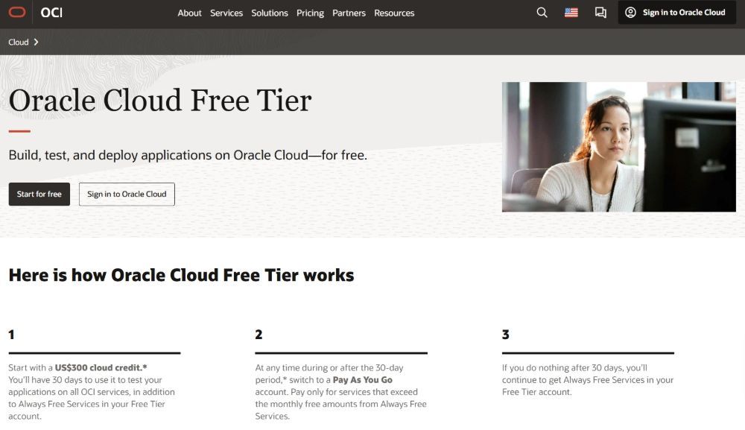Click the user profile icon in sign-in button
The image size is (745, 430).
630,13
